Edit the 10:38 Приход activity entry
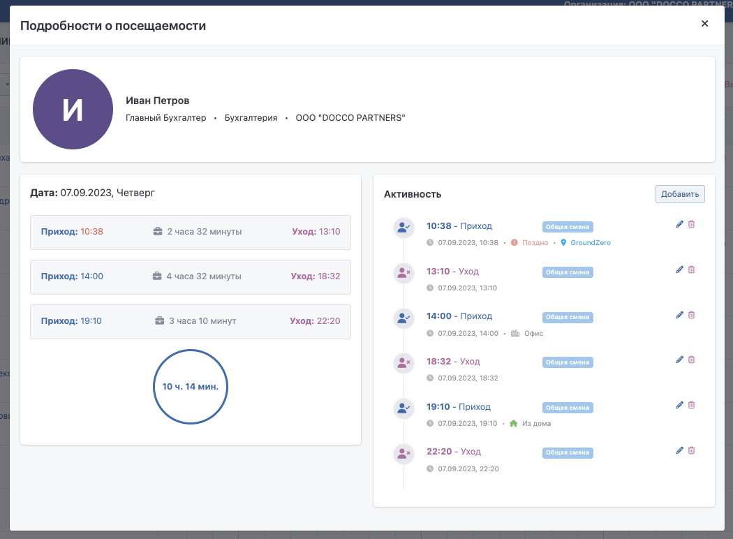Screen dimensions: 733x539 pos(679,224)
